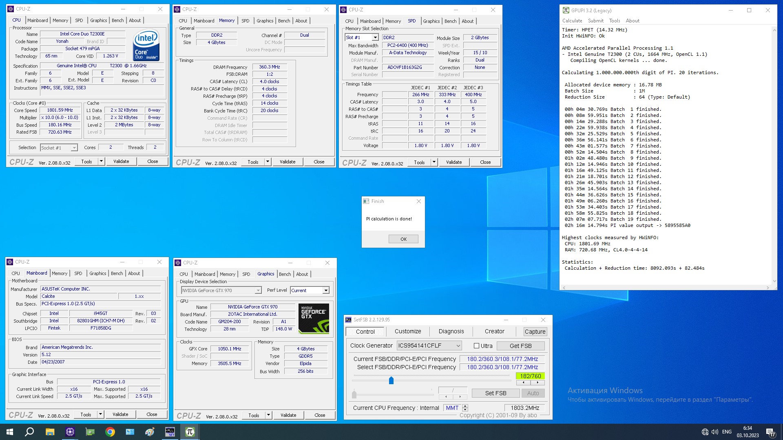Click the GPUPI vertical scrollbar down arrow
This screenshot has height=440, width=783.
774,281
